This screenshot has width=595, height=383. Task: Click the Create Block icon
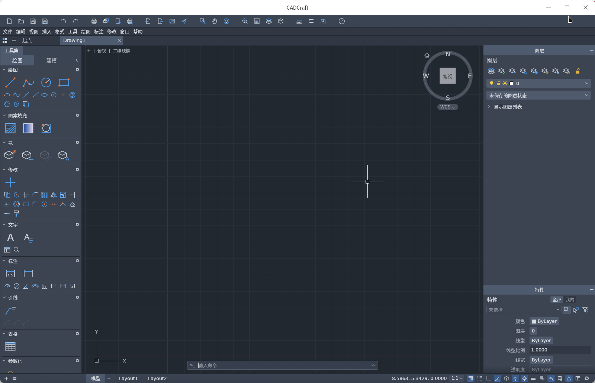(x=10, y=155)
